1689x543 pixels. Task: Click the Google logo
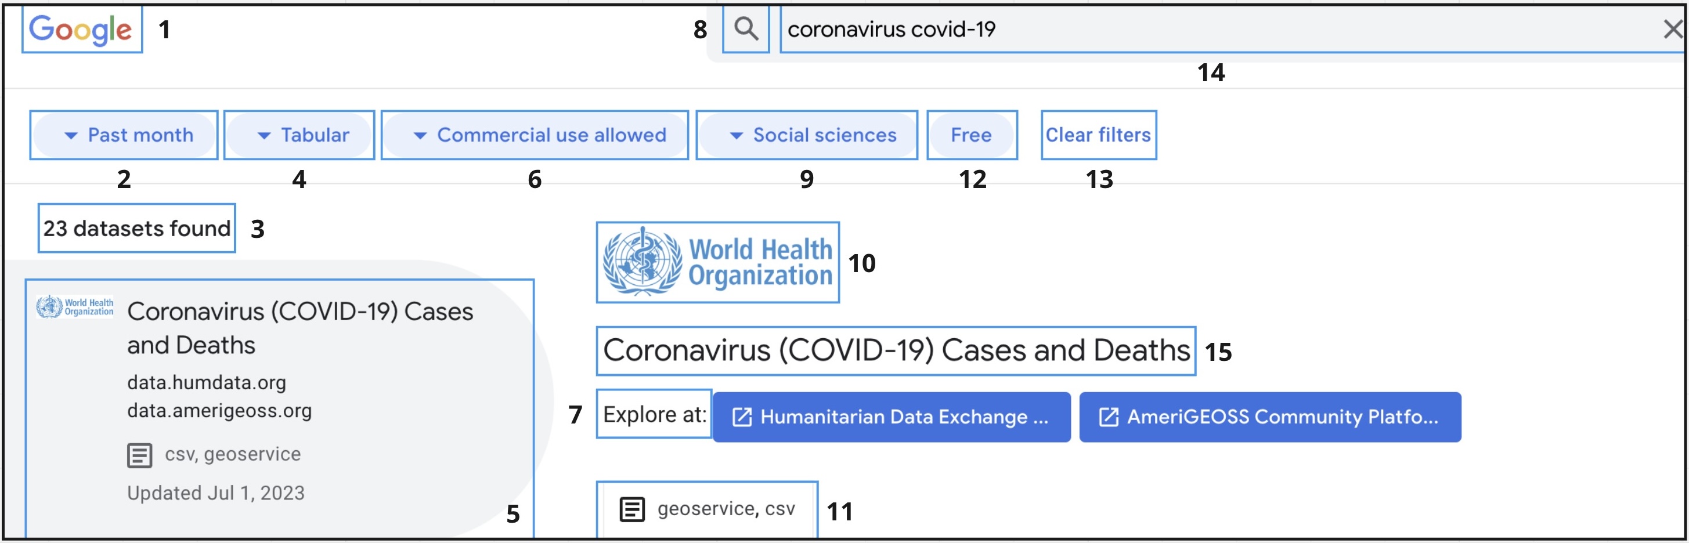click(x=81, y=30)
